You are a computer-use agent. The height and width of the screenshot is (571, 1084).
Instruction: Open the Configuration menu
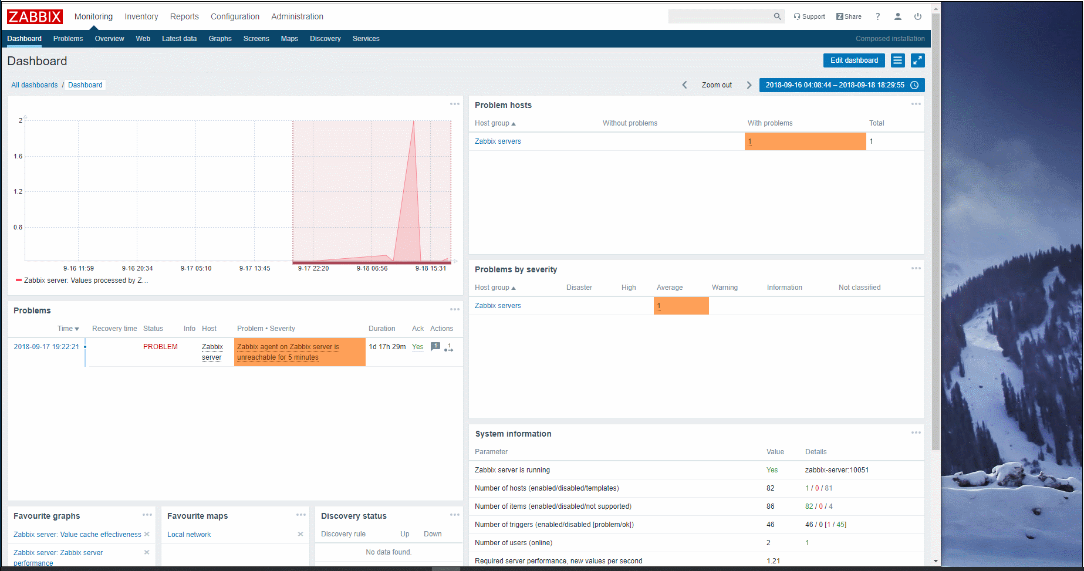tap(235, 16)
